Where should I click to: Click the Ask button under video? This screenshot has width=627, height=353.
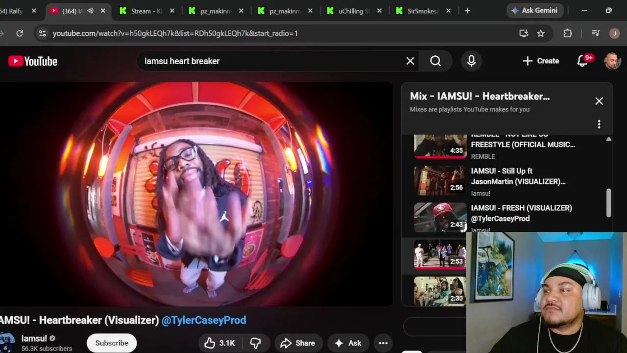click(x=348, y=343)
